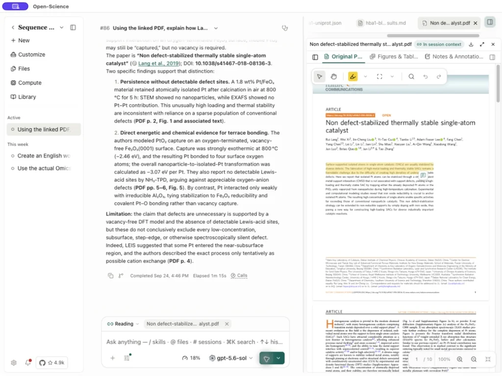Click the 'In session context' badge

[x=439, y=45]
